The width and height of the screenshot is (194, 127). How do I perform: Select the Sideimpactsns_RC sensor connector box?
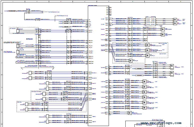pyautogui.click(x=47, y=121)
